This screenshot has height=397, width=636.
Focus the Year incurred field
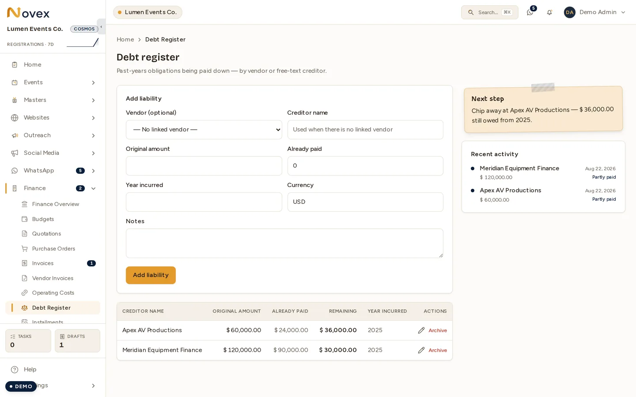204,202
